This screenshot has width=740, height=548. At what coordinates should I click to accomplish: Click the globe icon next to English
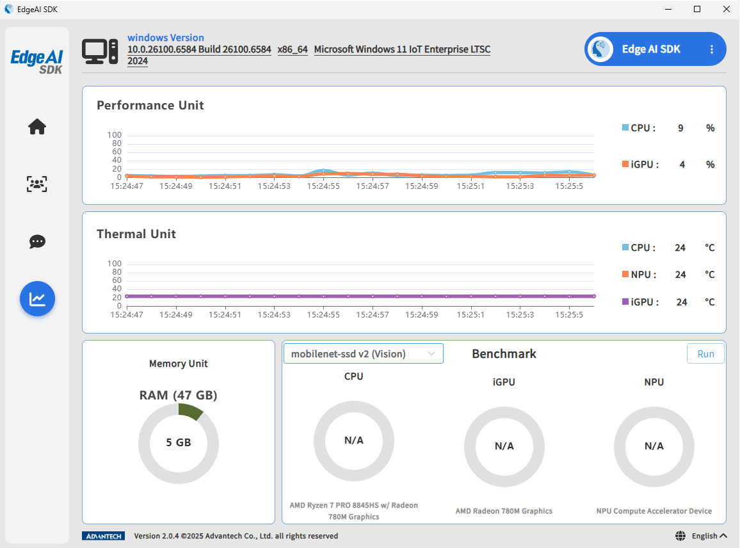(x=680, y=536)
